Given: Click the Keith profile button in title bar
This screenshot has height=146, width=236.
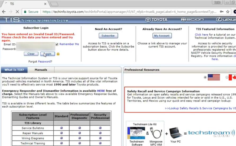Looking at the screenshot, I should pyautogui.click(x=217, y=3).
